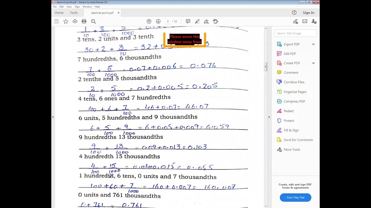Click the share with others person icon

(x=314, y=21)
